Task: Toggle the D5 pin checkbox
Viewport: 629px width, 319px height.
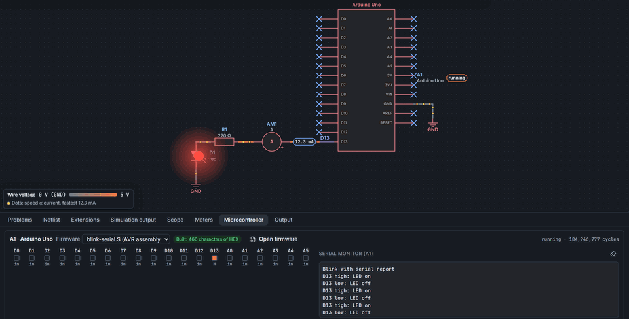Action: point(92,258)
